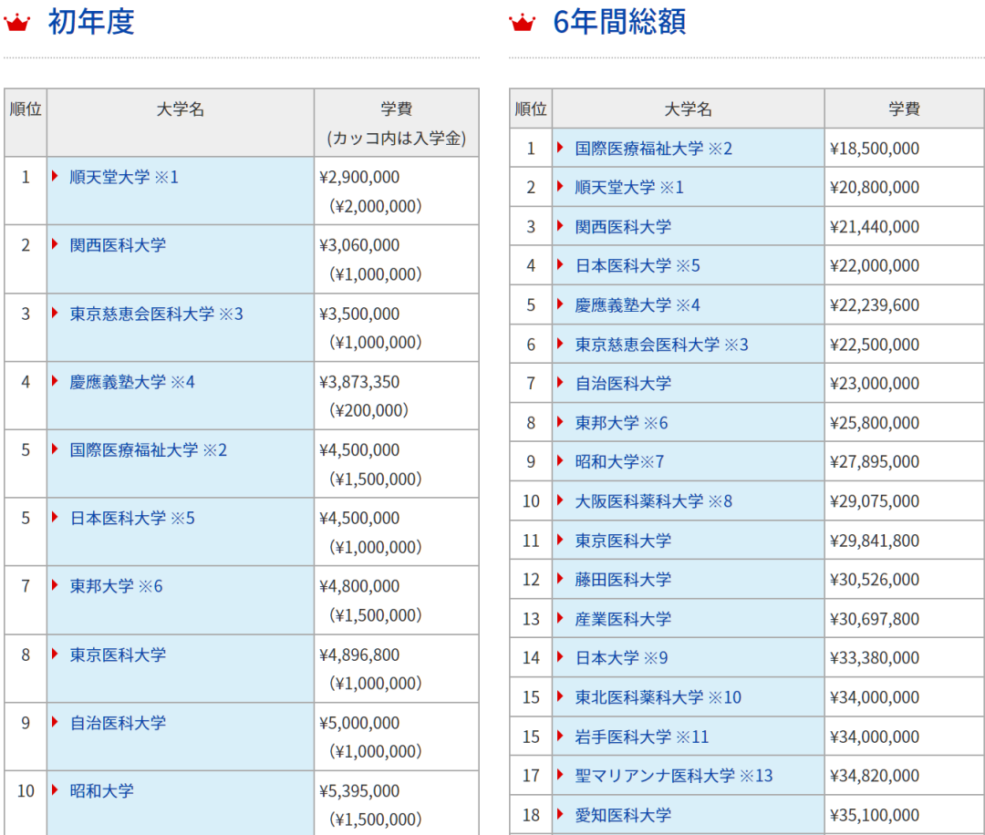Open 聖マリアンナ医科大学 ※13 link
Image resolution: width=985 pixels, height=835 pixels.
(x=673, y=776)
